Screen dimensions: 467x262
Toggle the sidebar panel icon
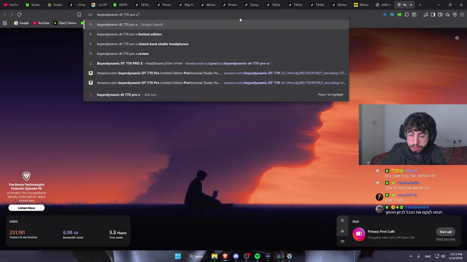[x=433, y=15]
